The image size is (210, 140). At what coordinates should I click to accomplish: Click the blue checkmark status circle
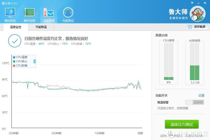tap(15, 41)
